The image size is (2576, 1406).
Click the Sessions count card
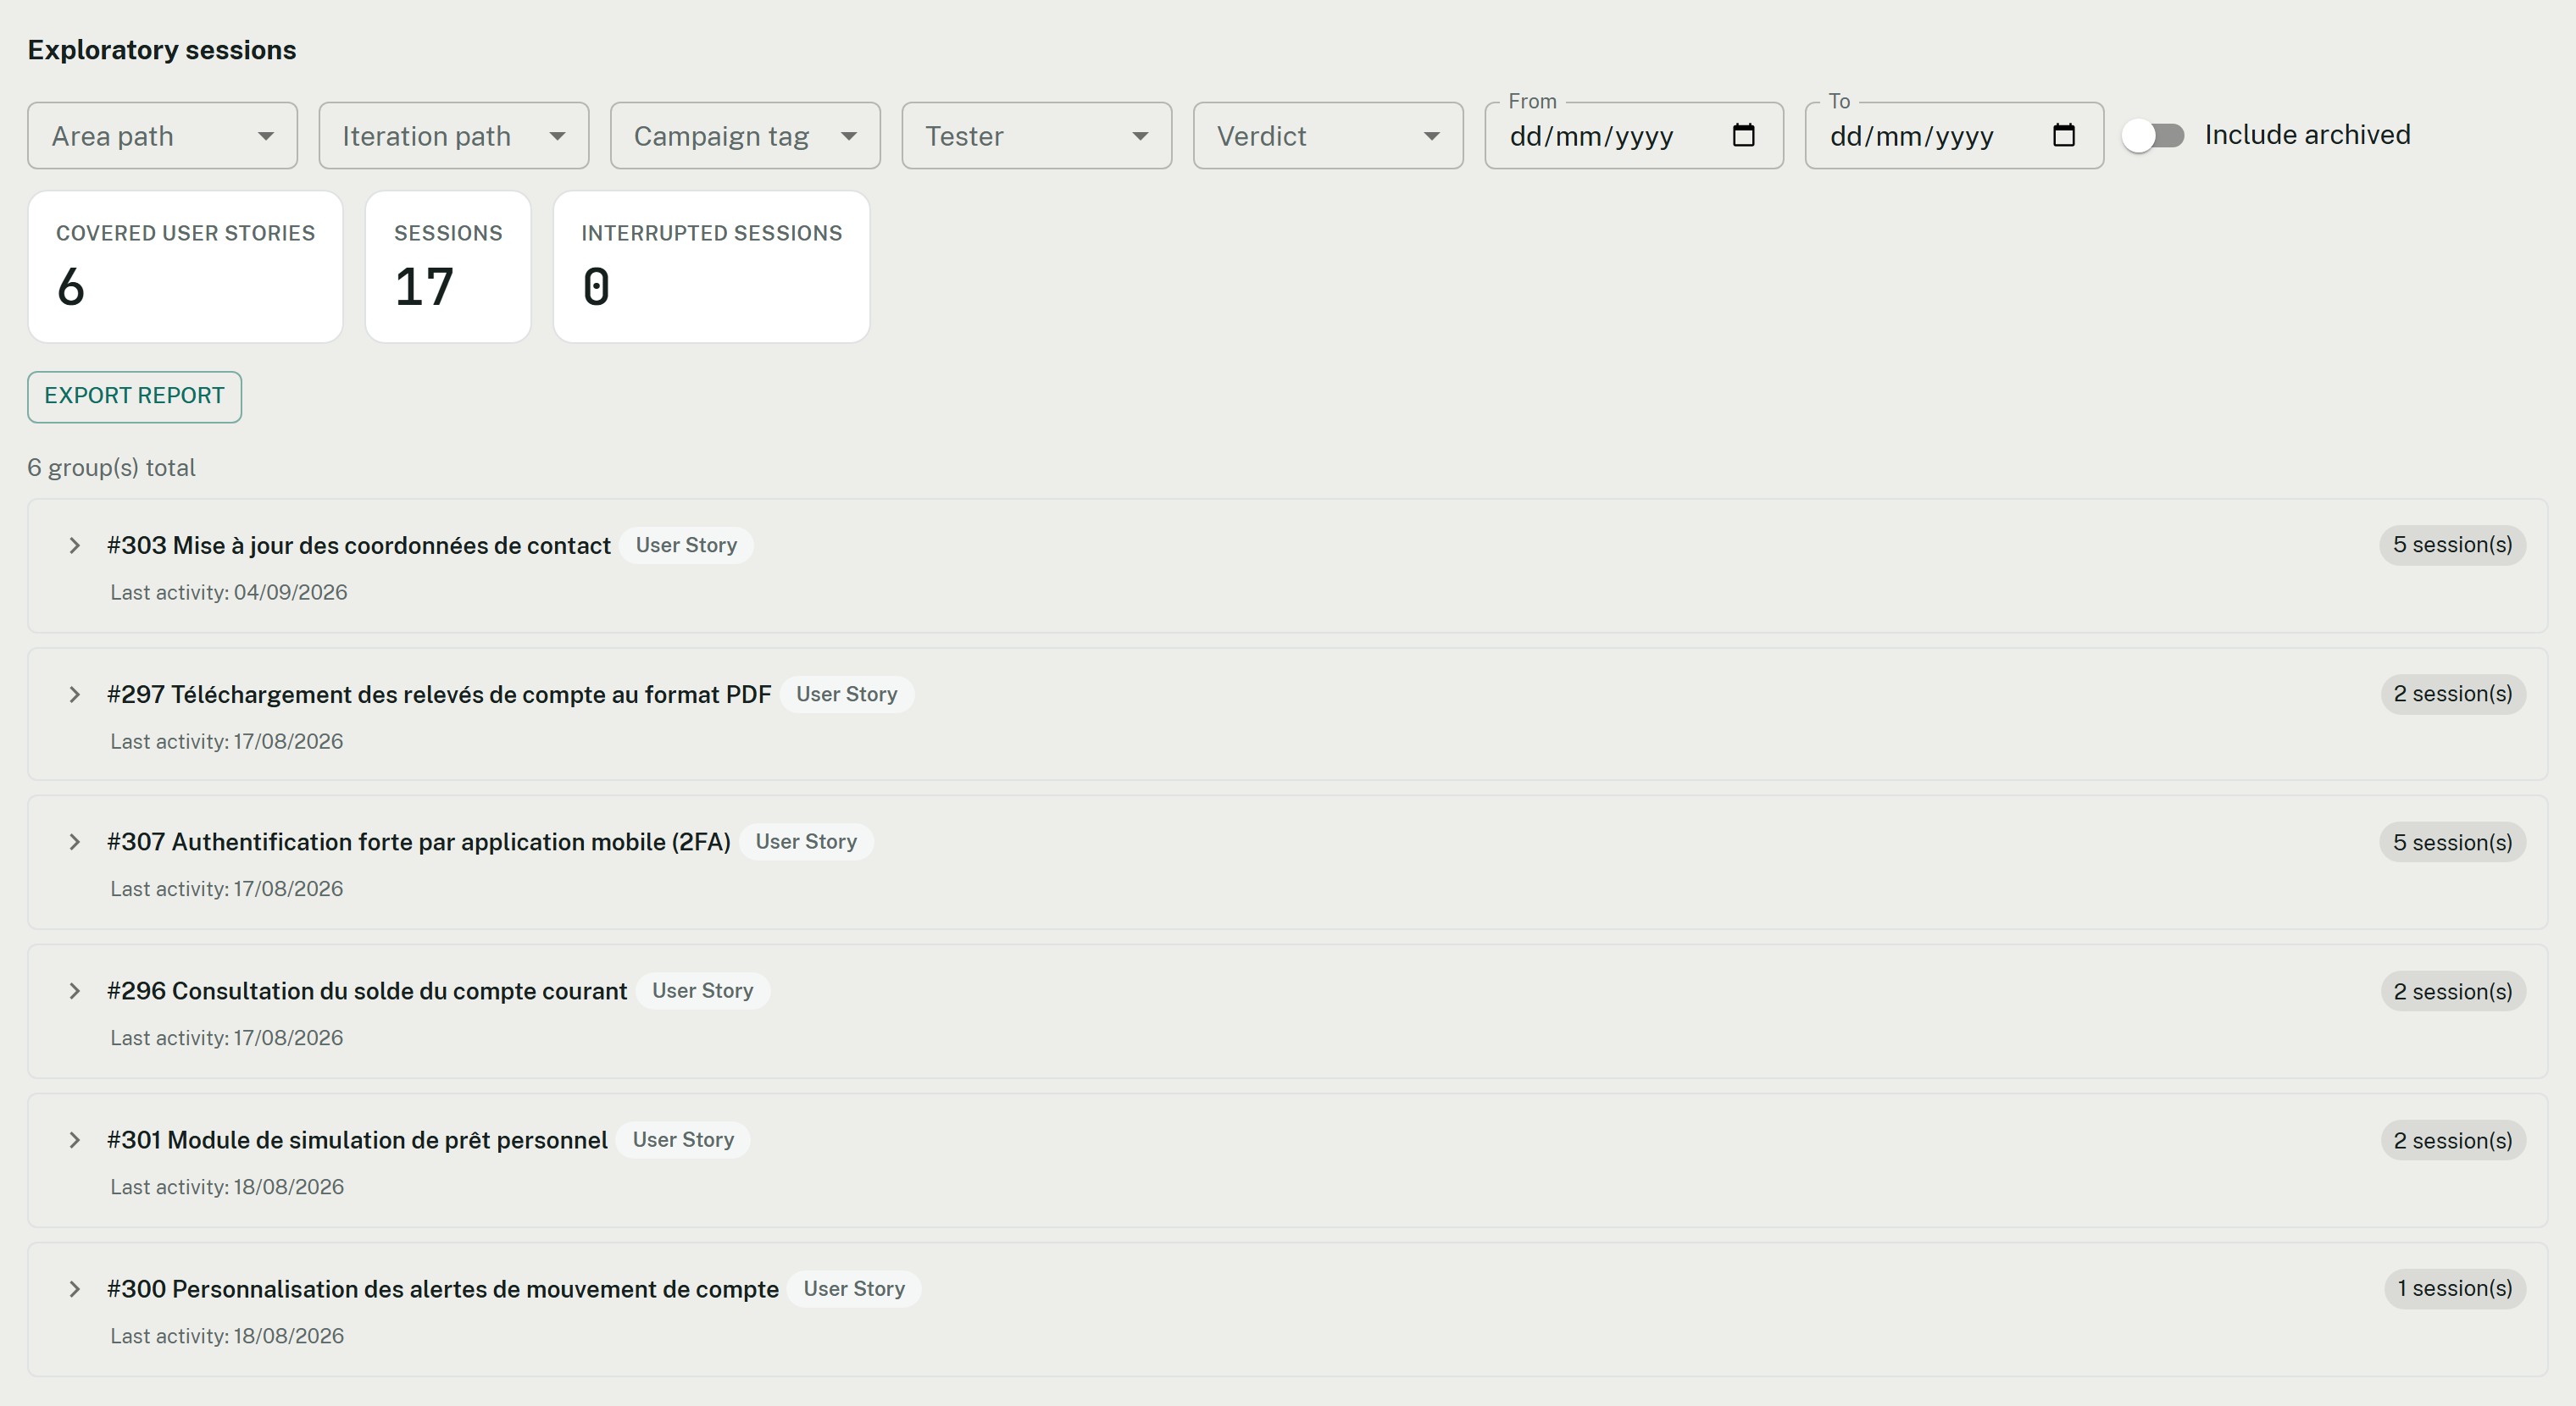click(448, 267)
